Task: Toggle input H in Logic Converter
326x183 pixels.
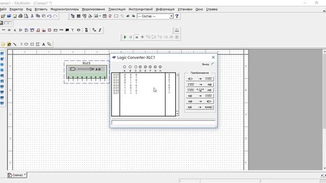Action: click(160, 67)
